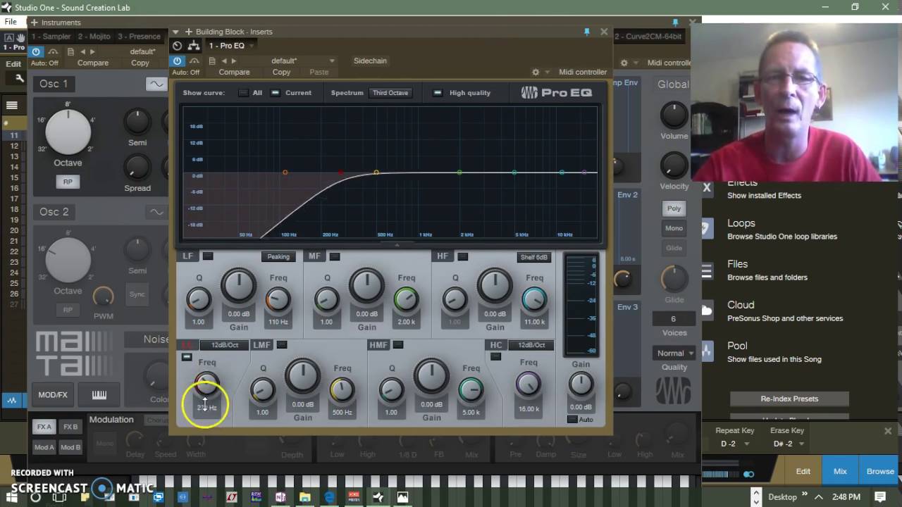Enable Show curve All checkbox

243,93
